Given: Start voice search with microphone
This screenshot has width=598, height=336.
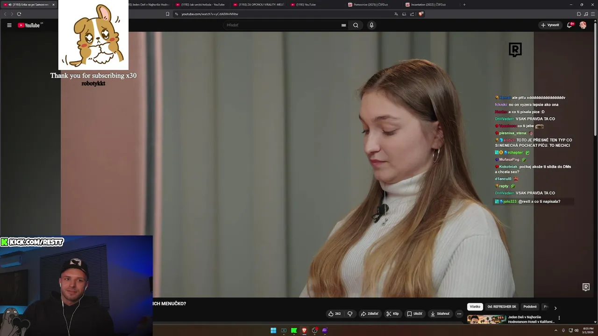Looking at the screenshot, I should click(371, 25).
